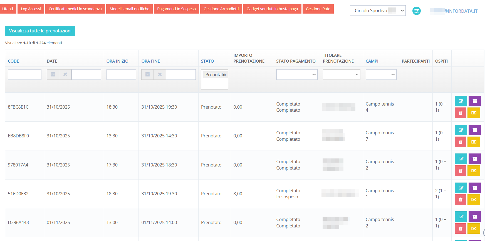This screenshot has width=485, height=241.
Task: Focus the CODE filter text field
Action: (x=24, y=75)
